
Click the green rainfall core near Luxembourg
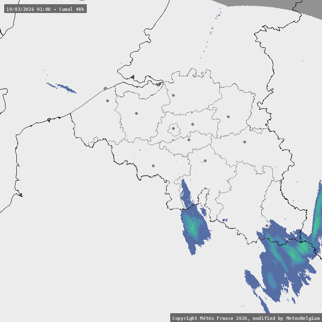(293, 254)
